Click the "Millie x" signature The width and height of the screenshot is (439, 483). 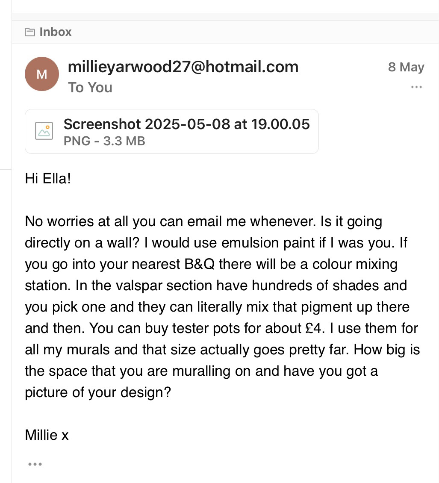point(47,435)
